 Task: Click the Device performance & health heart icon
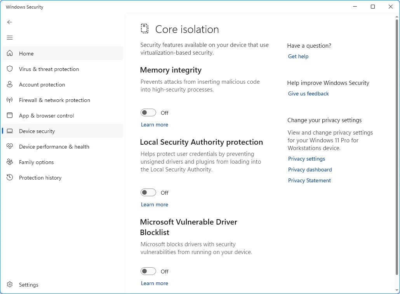pyautogui.click(x=10, y=147)
